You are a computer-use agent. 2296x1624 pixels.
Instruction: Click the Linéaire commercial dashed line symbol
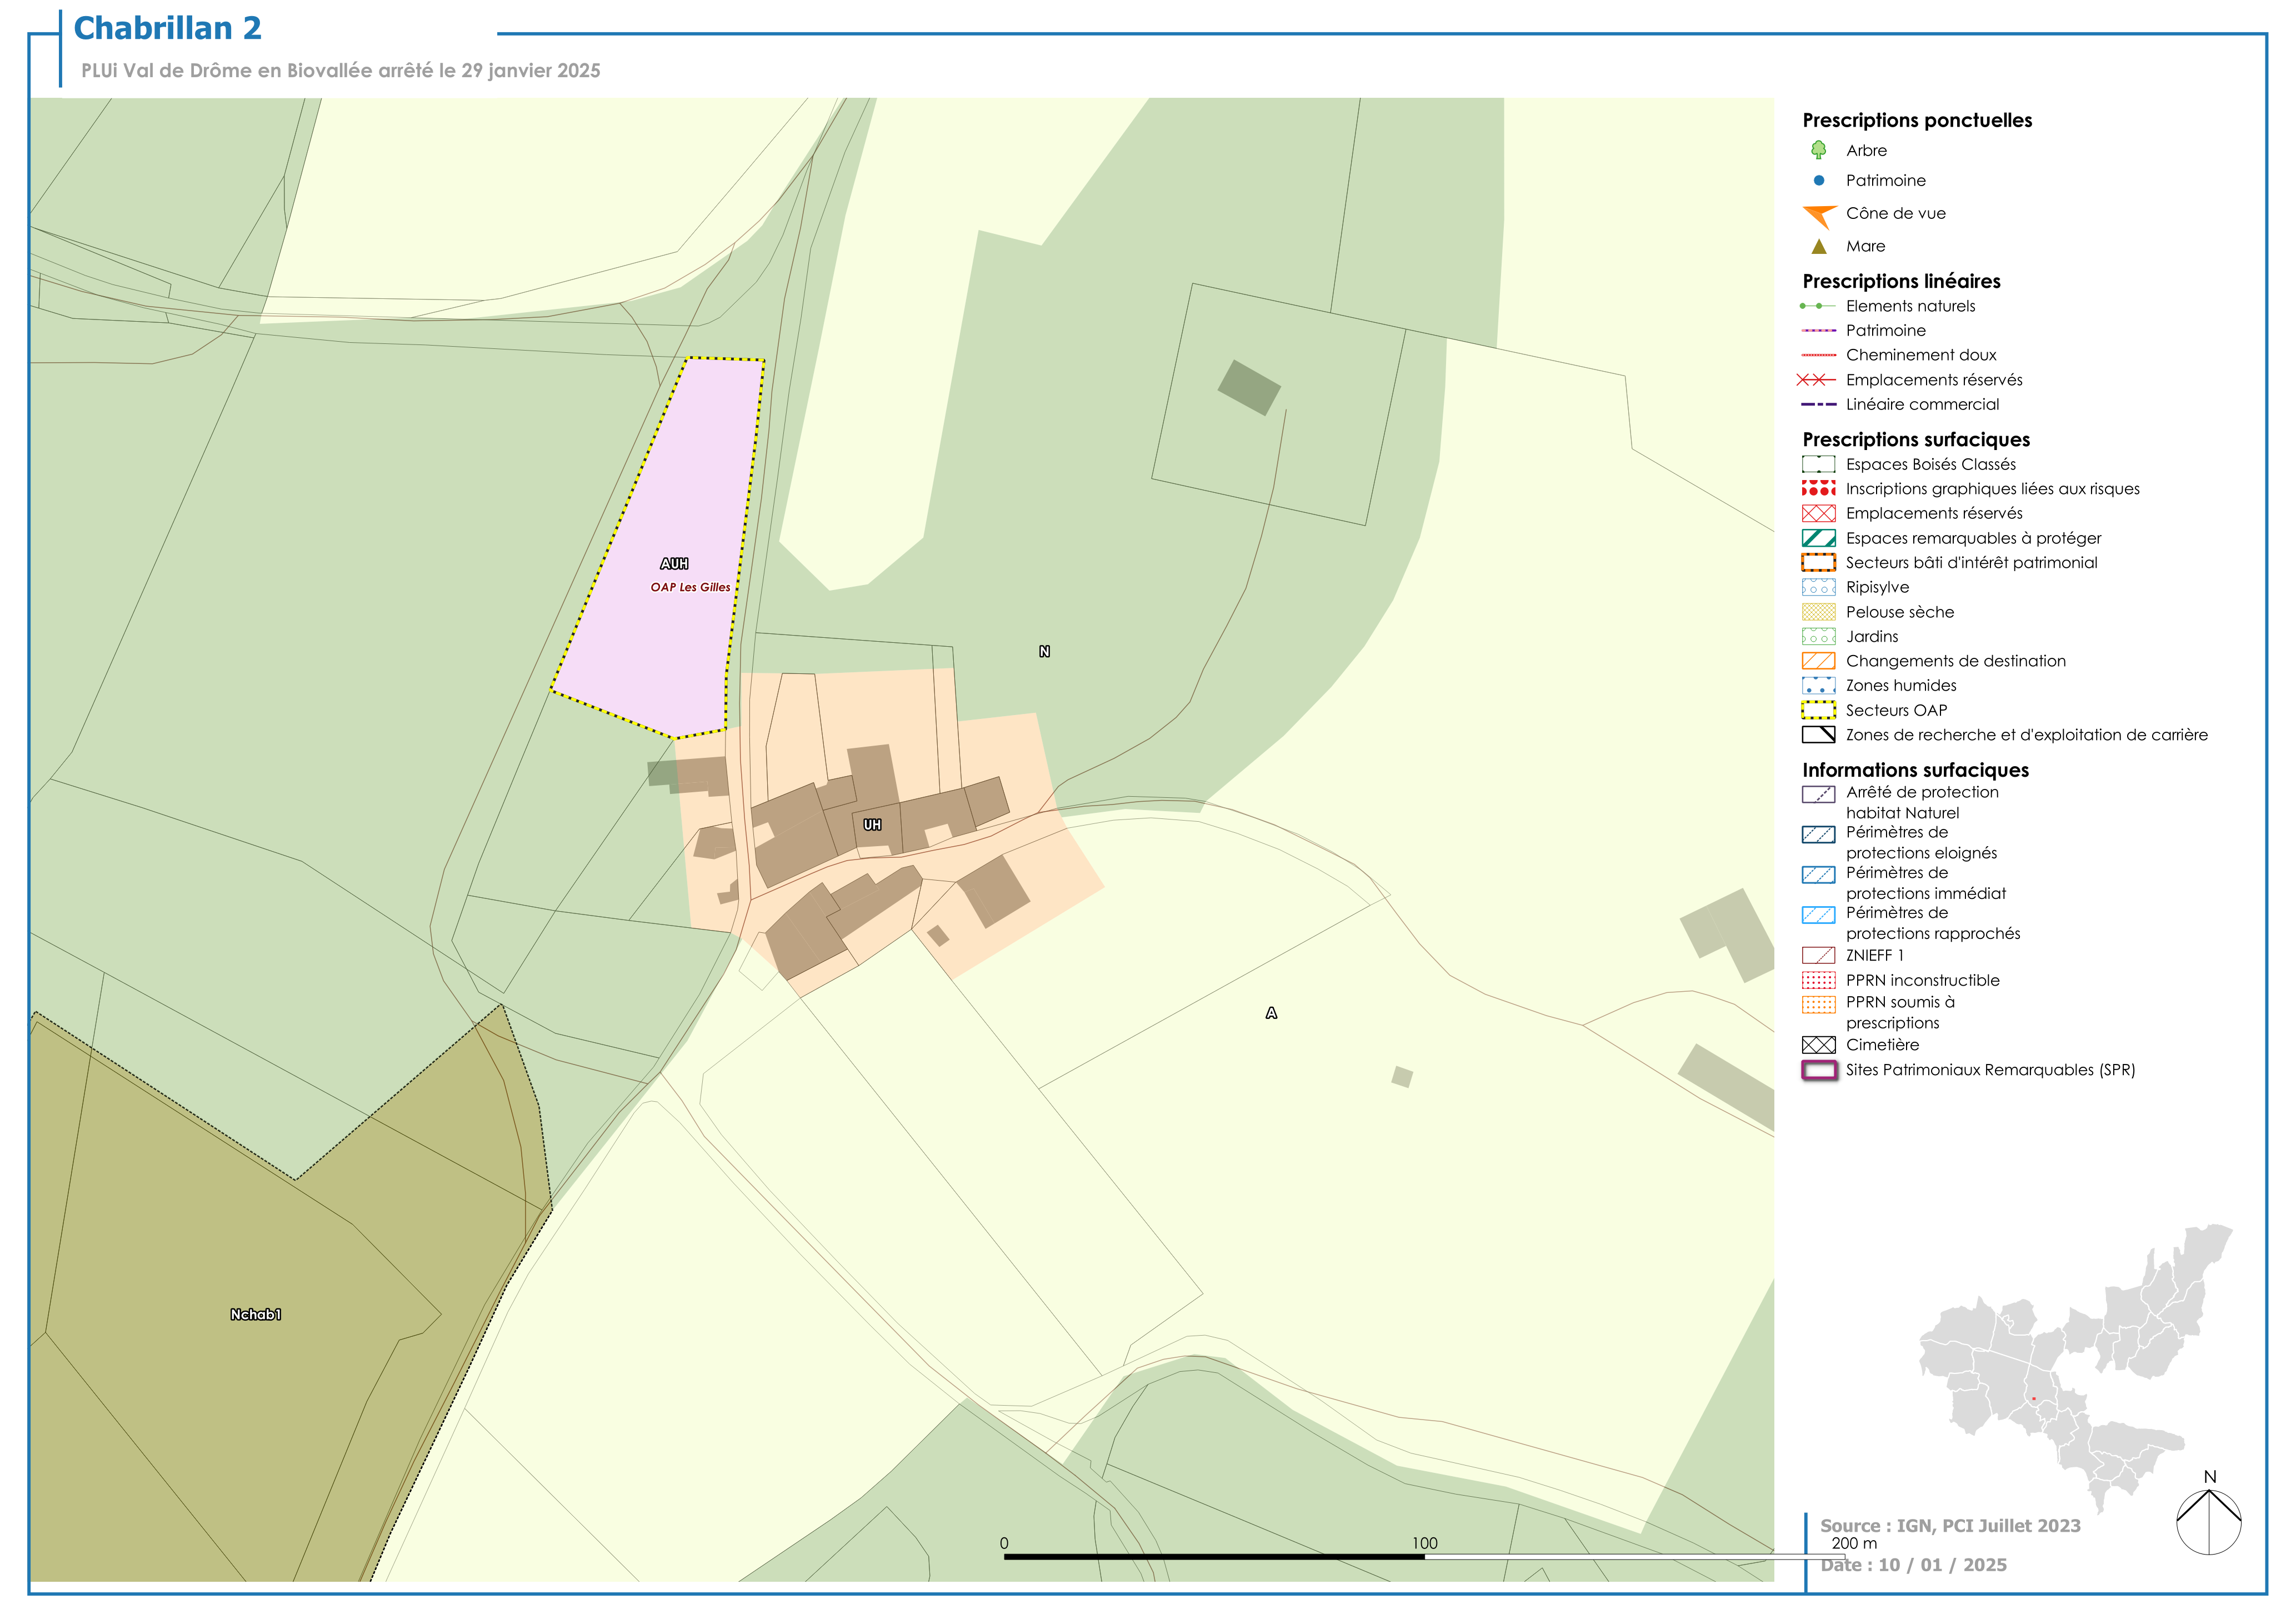coord(1818,404)
